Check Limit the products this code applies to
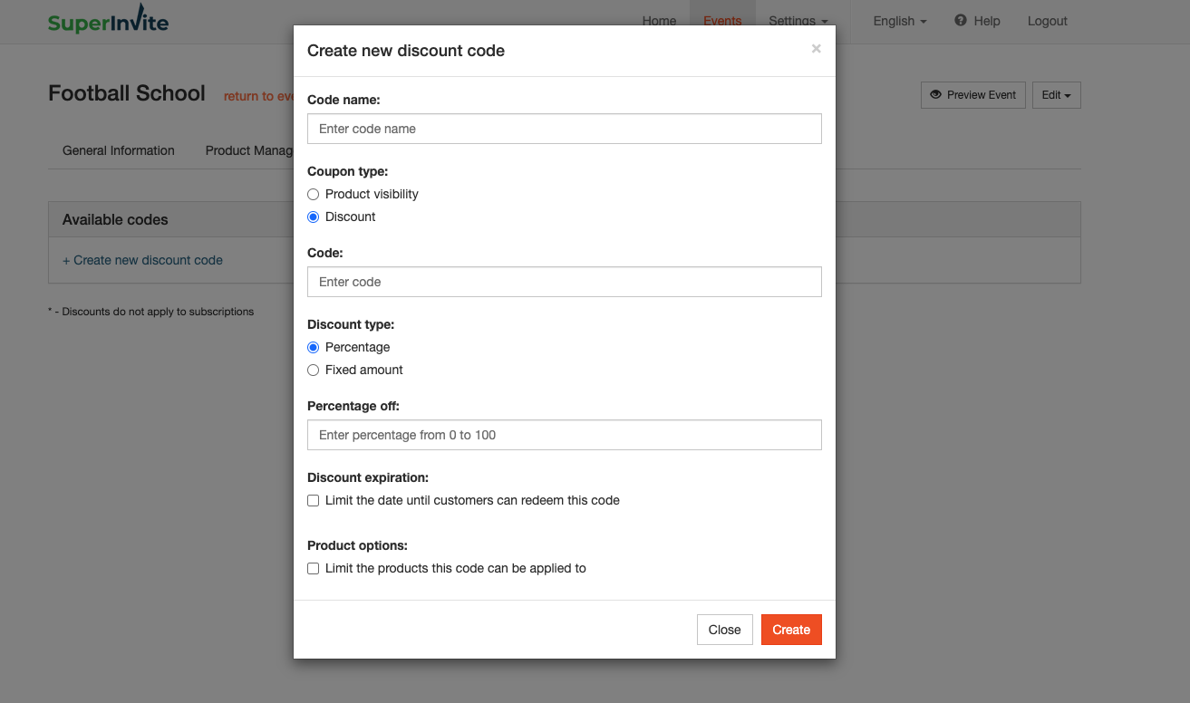1190x703 pixels. point(314,568)
